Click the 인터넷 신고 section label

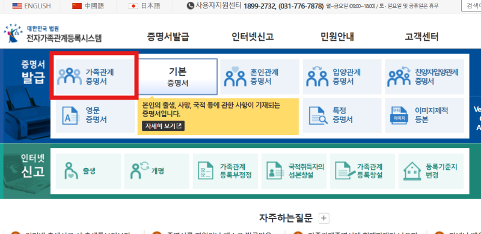click(x=33, y=166)
